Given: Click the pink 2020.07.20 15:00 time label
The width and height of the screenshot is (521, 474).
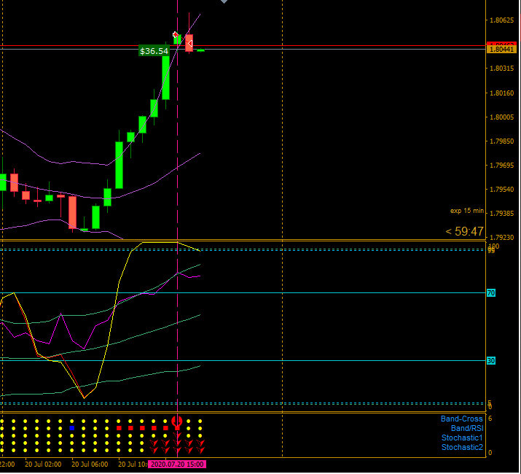Looking at the screenshot, I should click(177, 465).
